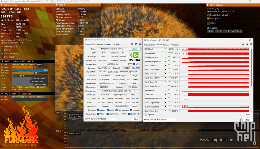This screenshot has height=149, width=260.
Task: Click refresh icon in GPU-Z Graphics Card window
Action: [136, 44]
